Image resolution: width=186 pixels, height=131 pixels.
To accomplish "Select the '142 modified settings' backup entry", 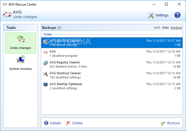I will tap(112, 75).
